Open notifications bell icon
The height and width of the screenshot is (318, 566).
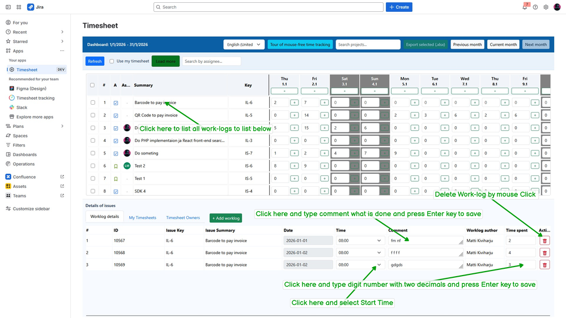tap(525, 7)
